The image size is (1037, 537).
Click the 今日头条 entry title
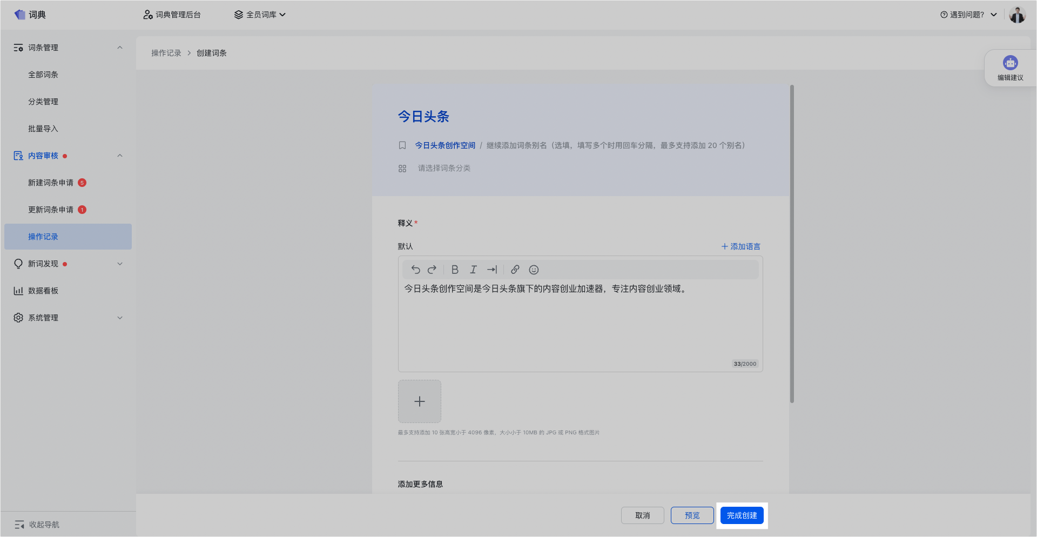[x=423, y=117]
